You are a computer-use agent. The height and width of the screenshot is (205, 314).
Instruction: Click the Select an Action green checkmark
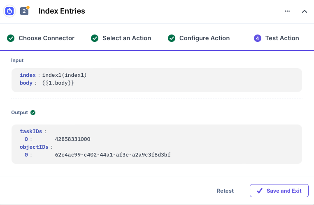pos(95,38)
